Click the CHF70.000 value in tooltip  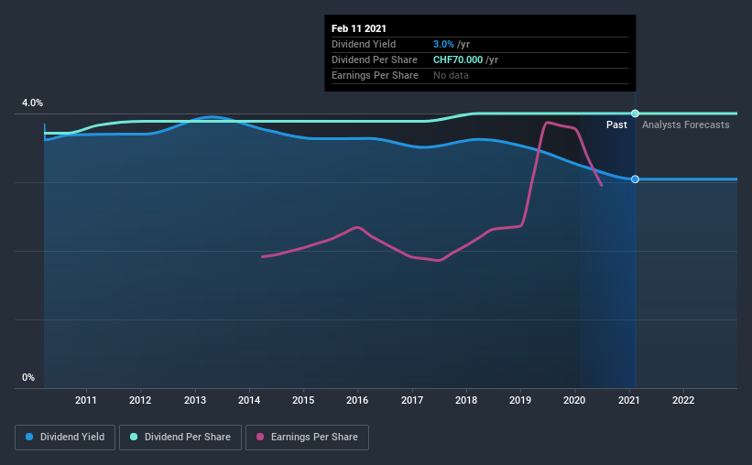458,59
